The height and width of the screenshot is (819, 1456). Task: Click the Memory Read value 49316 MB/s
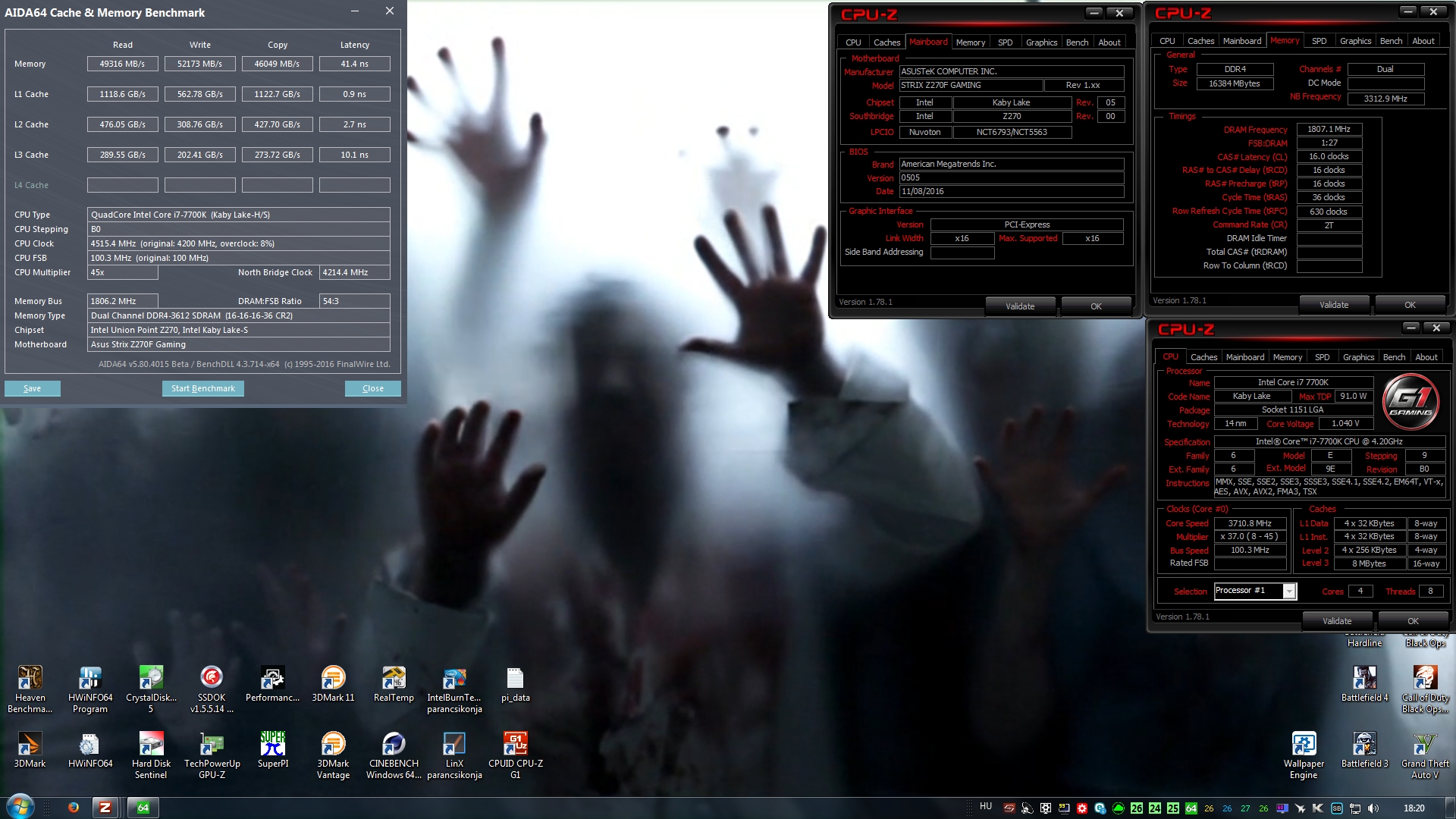pos(123,64)
